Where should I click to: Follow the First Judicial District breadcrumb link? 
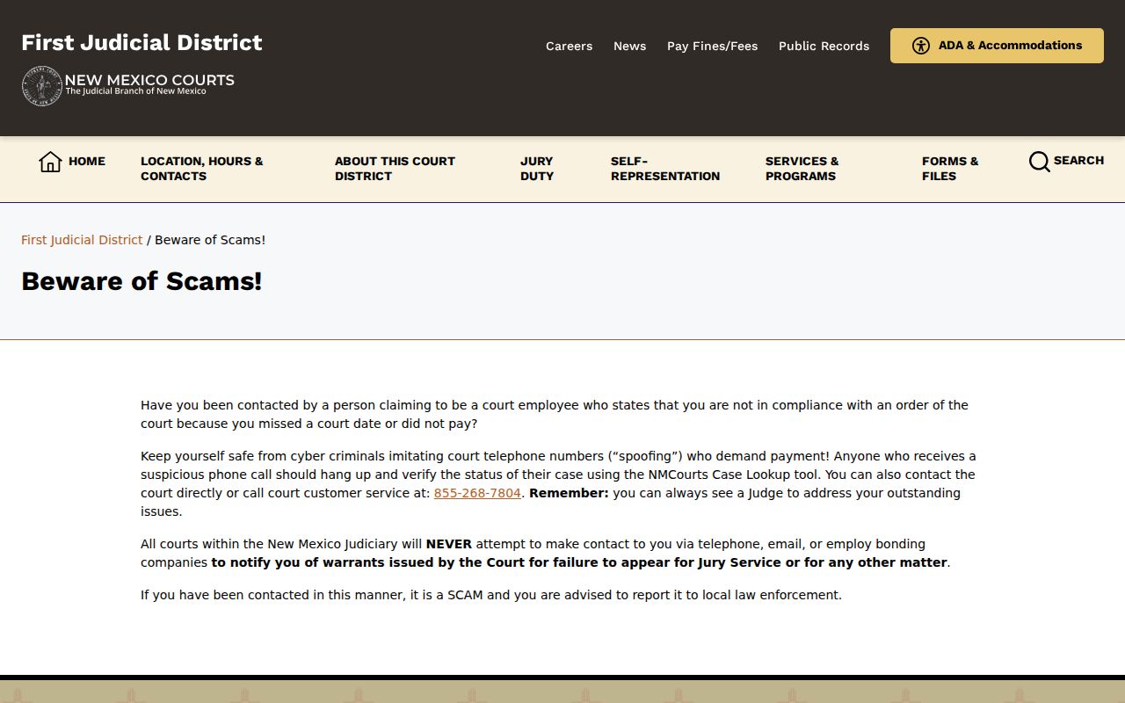coord(82,240)
